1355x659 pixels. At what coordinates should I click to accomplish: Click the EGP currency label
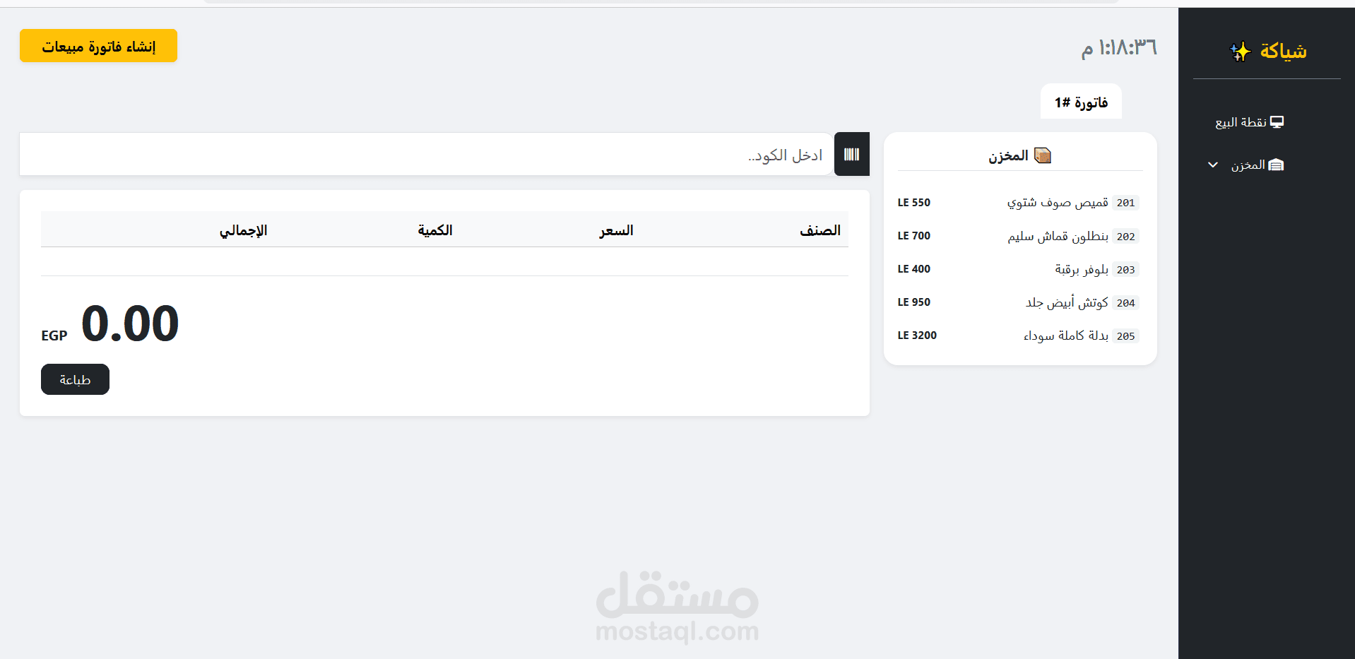point(54,336)
